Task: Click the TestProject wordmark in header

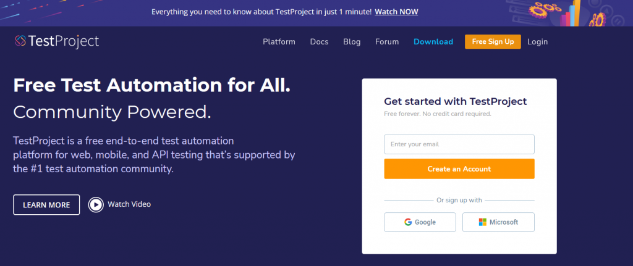Action: 64,41
